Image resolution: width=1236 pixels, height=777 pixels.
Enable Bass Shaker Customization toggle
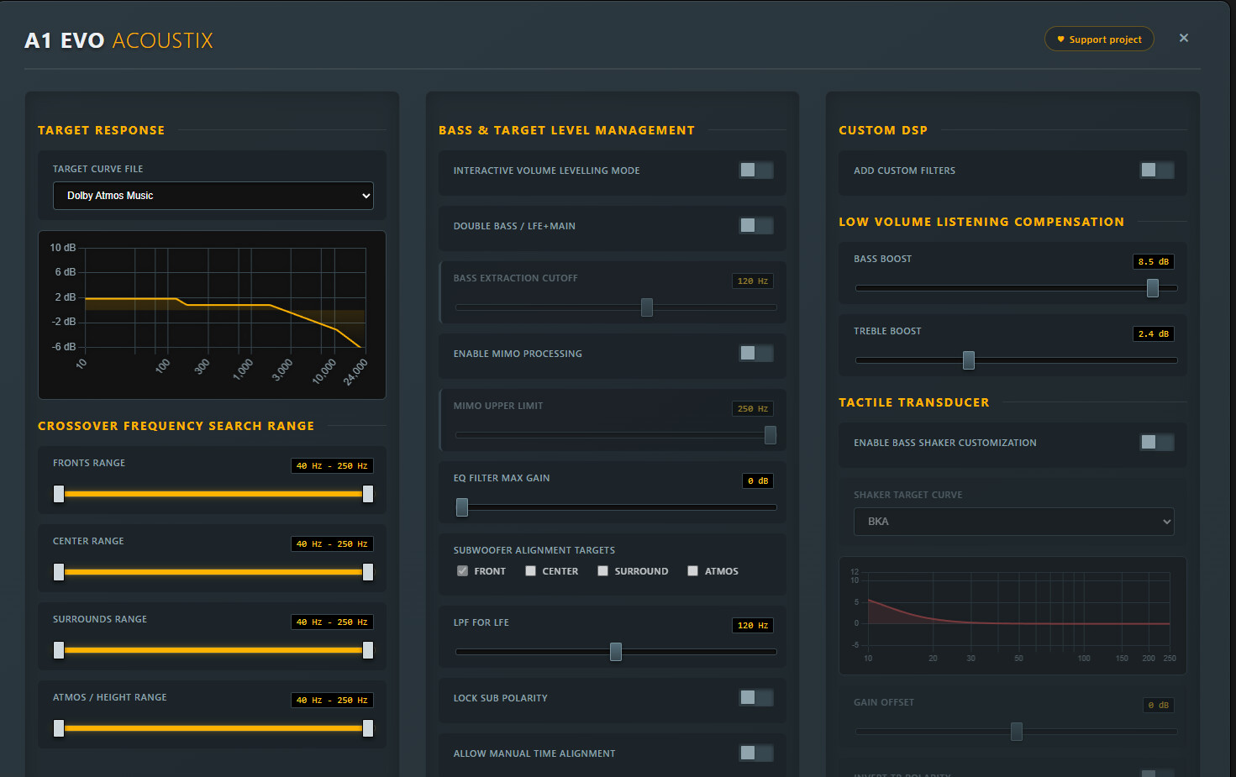click(1156, 443)
